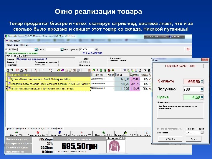The image size is (212, 159).
Task: Click the yellow shape icon in the toolbar
Action: [59, 70]
